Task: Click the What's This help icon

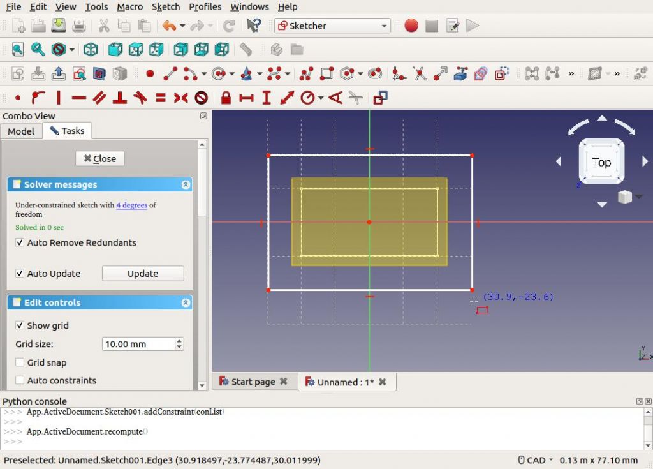Action: [x=253, y=26]
